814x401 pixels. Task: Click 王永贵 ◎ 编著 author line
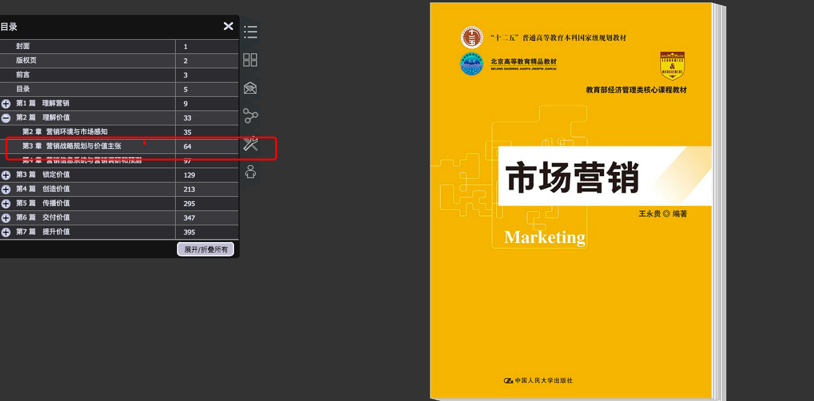pos(663,214)
